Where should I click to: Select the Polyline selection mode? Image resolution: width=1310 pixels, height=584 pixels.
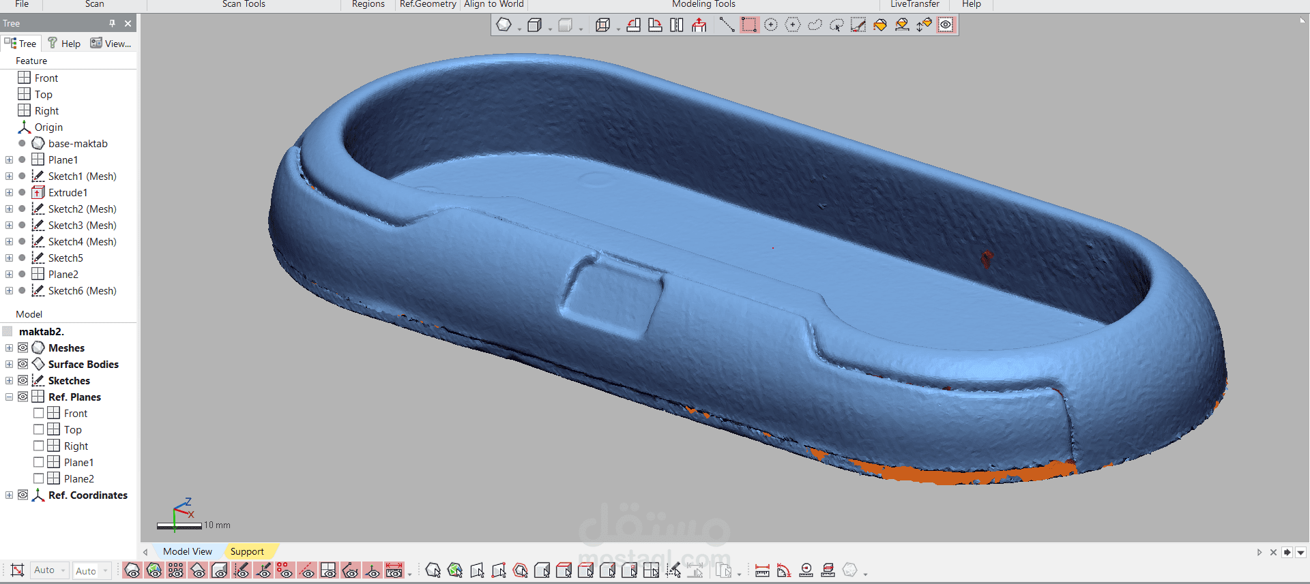click(x=793, y=25)
